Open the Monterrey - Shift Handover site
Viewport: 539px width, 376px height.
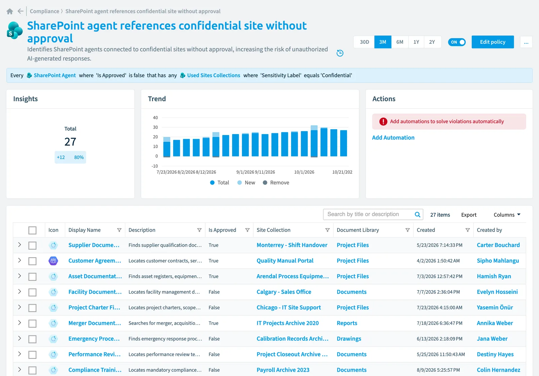point(292,245)
